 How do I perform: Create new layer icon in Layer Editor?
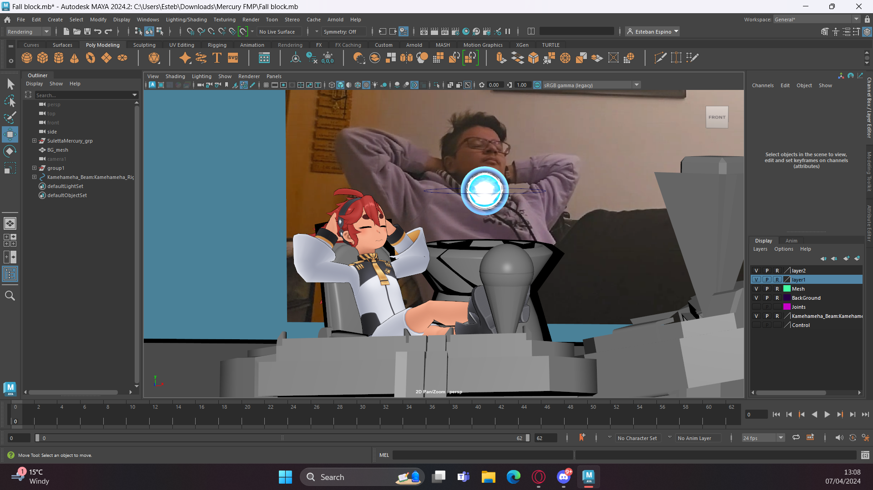[846, 258]
